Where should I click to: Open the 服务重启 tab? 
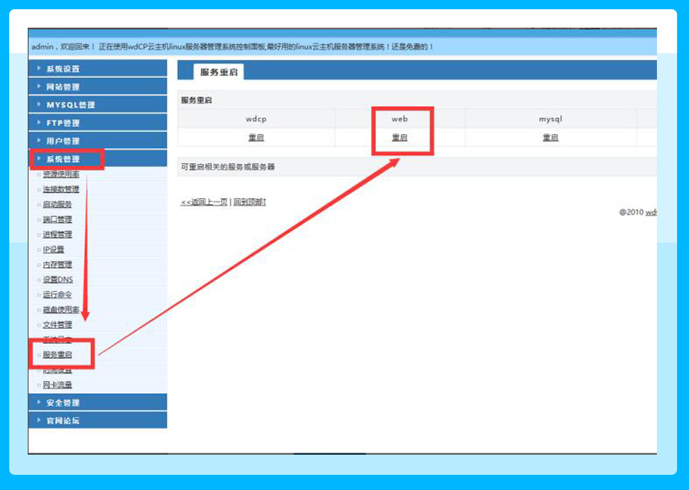point(218,72)
